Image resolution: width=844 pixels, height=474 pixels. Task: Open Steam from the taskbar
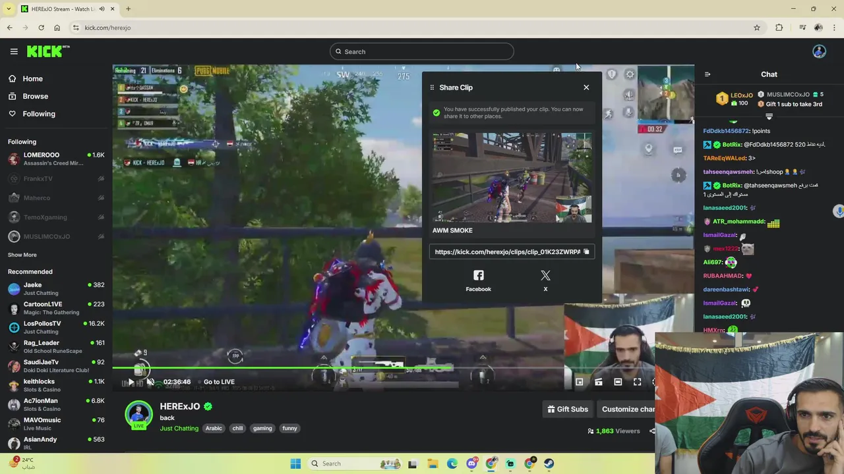(549, 463)
